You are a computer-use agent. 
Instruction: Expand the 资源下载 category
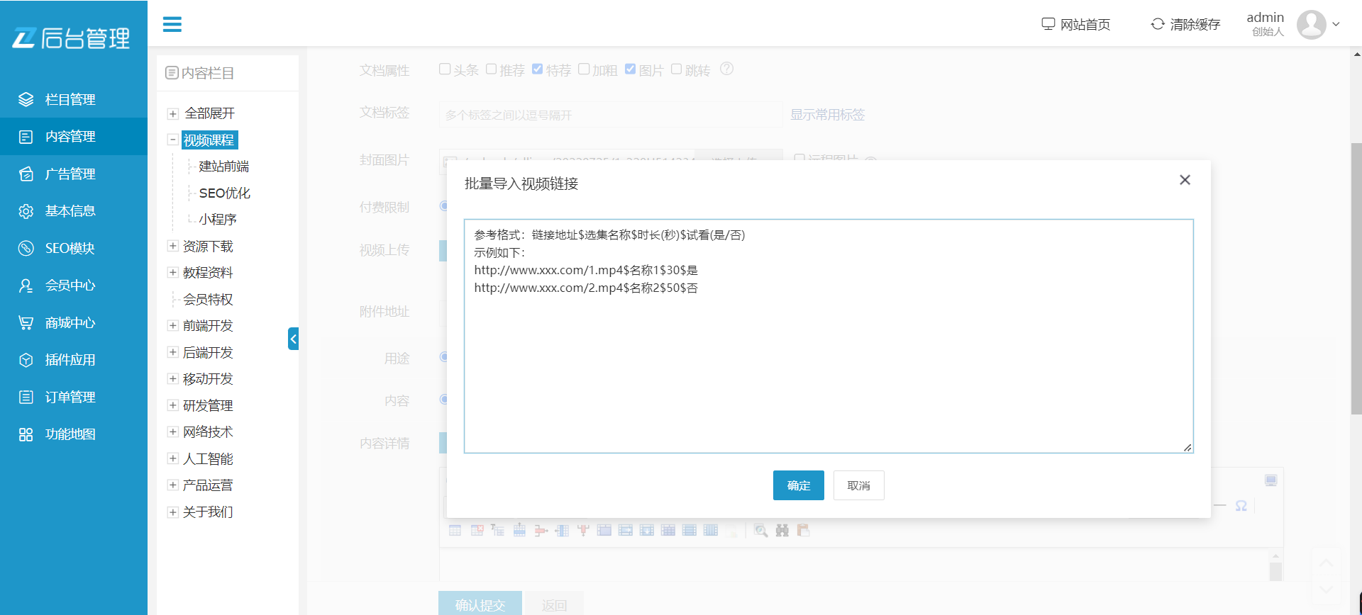pyautogui.click(x=172, y=246)
